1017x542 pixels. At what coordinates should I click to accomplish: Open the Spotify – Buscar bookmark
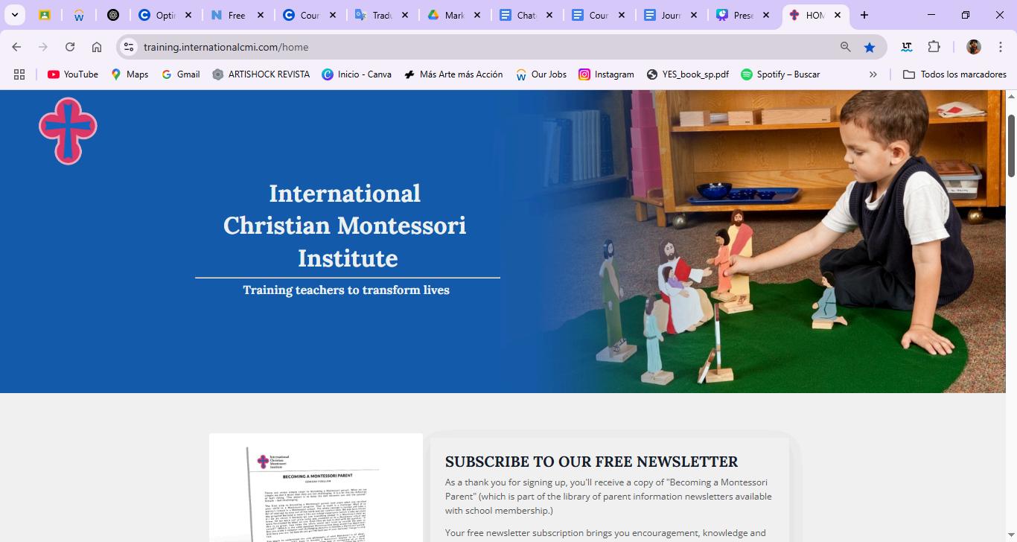(780, 74)
